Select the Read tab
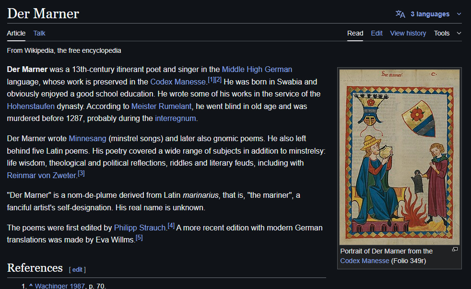This screenshot has height=289, width=471. click(355, 33)
